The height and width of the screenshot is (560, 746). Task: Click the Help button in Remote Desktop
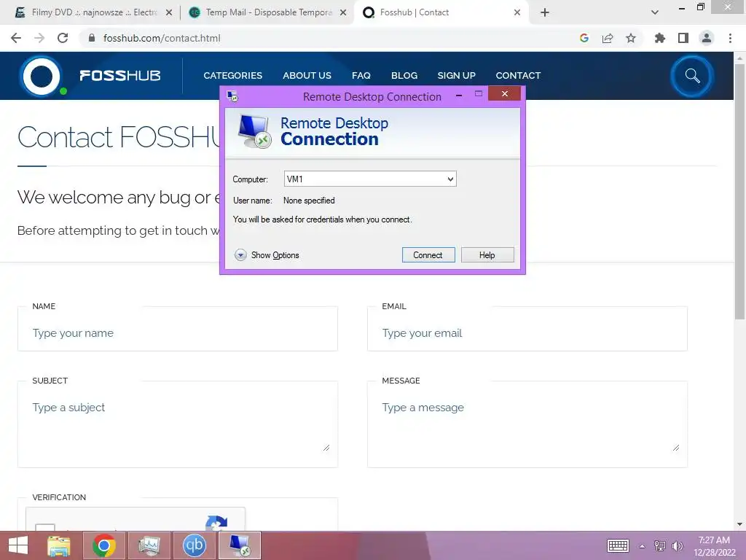[487, 254]
